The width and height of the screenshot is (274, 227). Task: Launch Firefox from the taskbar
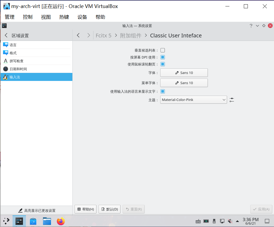tap(61, 221)
